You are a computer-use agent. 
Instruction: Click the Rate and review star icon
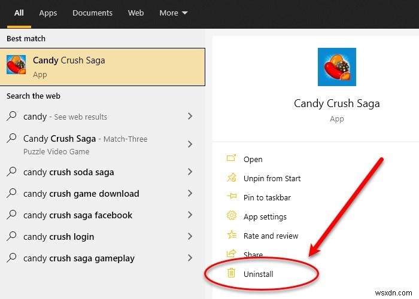coord(232,236)
